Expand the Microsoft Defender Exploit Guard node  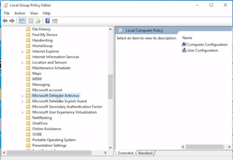[x=22, y=101]
